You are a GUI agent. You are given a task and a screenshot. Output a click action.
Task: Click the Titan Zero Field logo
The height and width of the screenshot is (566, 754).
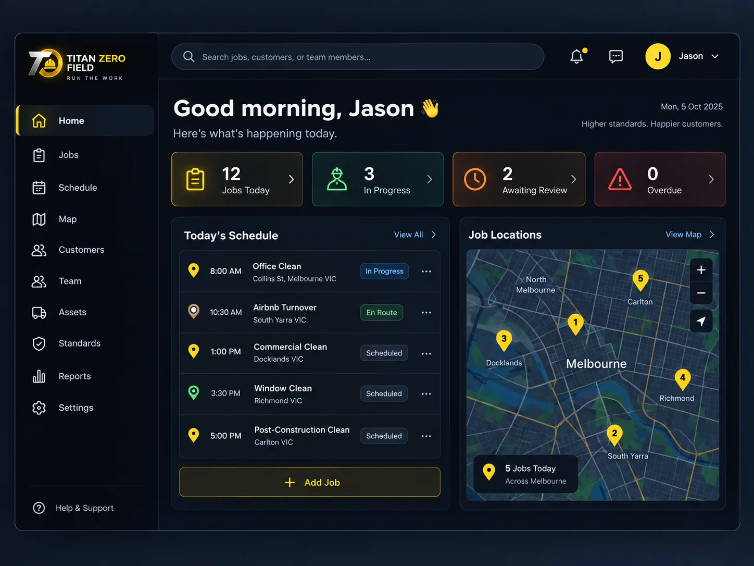[77, 65]
